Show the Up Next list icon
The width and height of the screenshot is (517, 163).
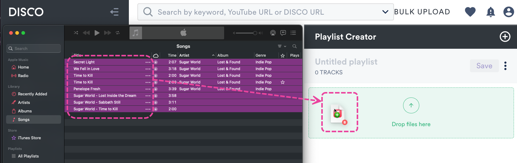(x=293, y=33)
